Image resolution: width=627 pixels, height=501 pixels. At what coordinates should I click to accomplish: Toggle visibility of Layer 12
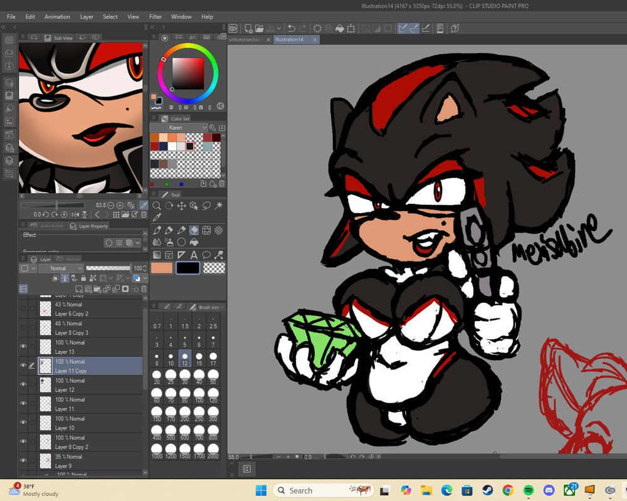pos(23,384)
